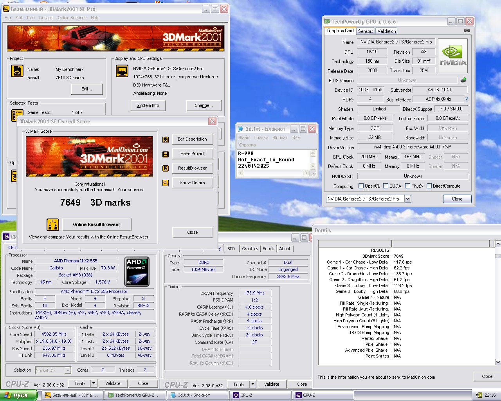
Task: Click Close button in Overall Score dialog
Action: pos(192,232)
